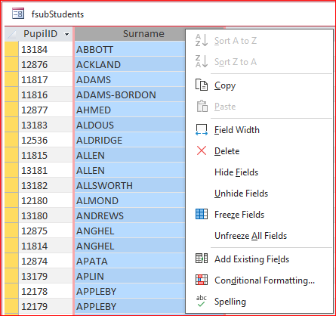Select the PupilID column header
The image size is (336, 316).
(x=40, y=34)
